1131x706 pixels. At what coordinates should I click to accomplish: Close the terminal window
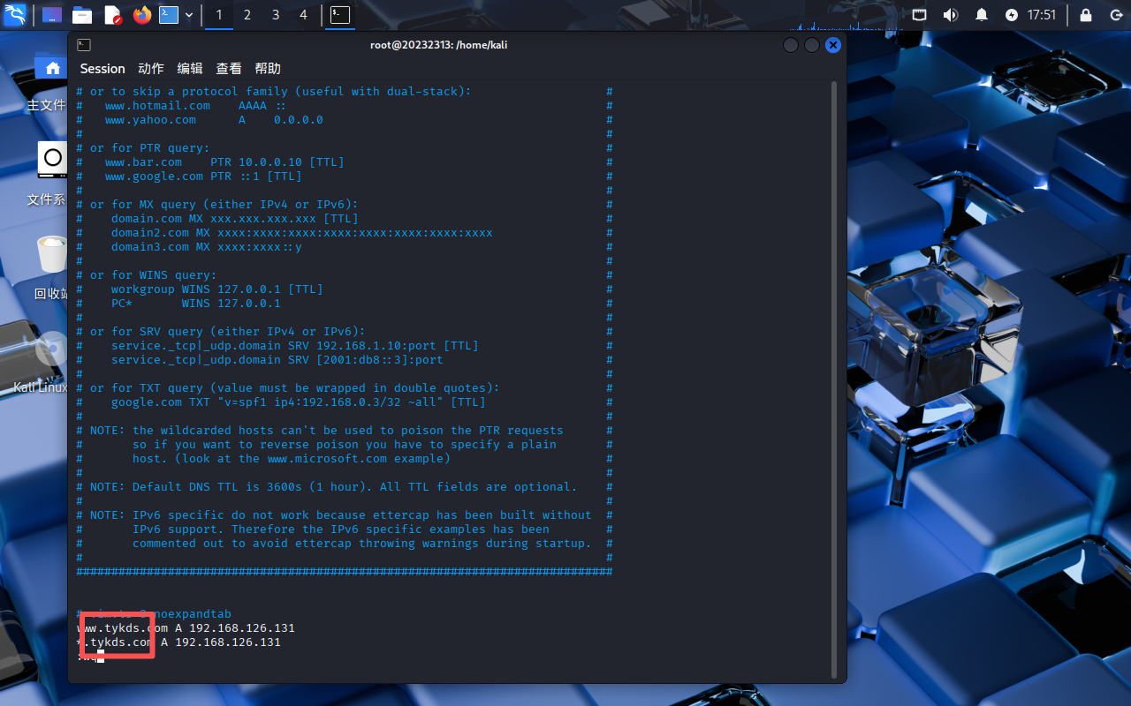[833, 45]
